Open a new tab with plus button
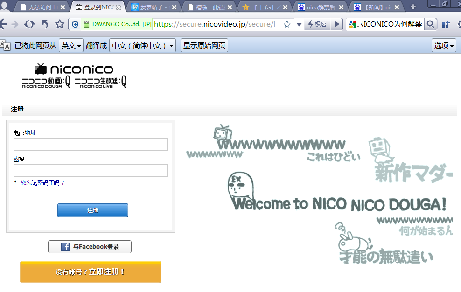 pyautogui.click(x=413, y=7)
